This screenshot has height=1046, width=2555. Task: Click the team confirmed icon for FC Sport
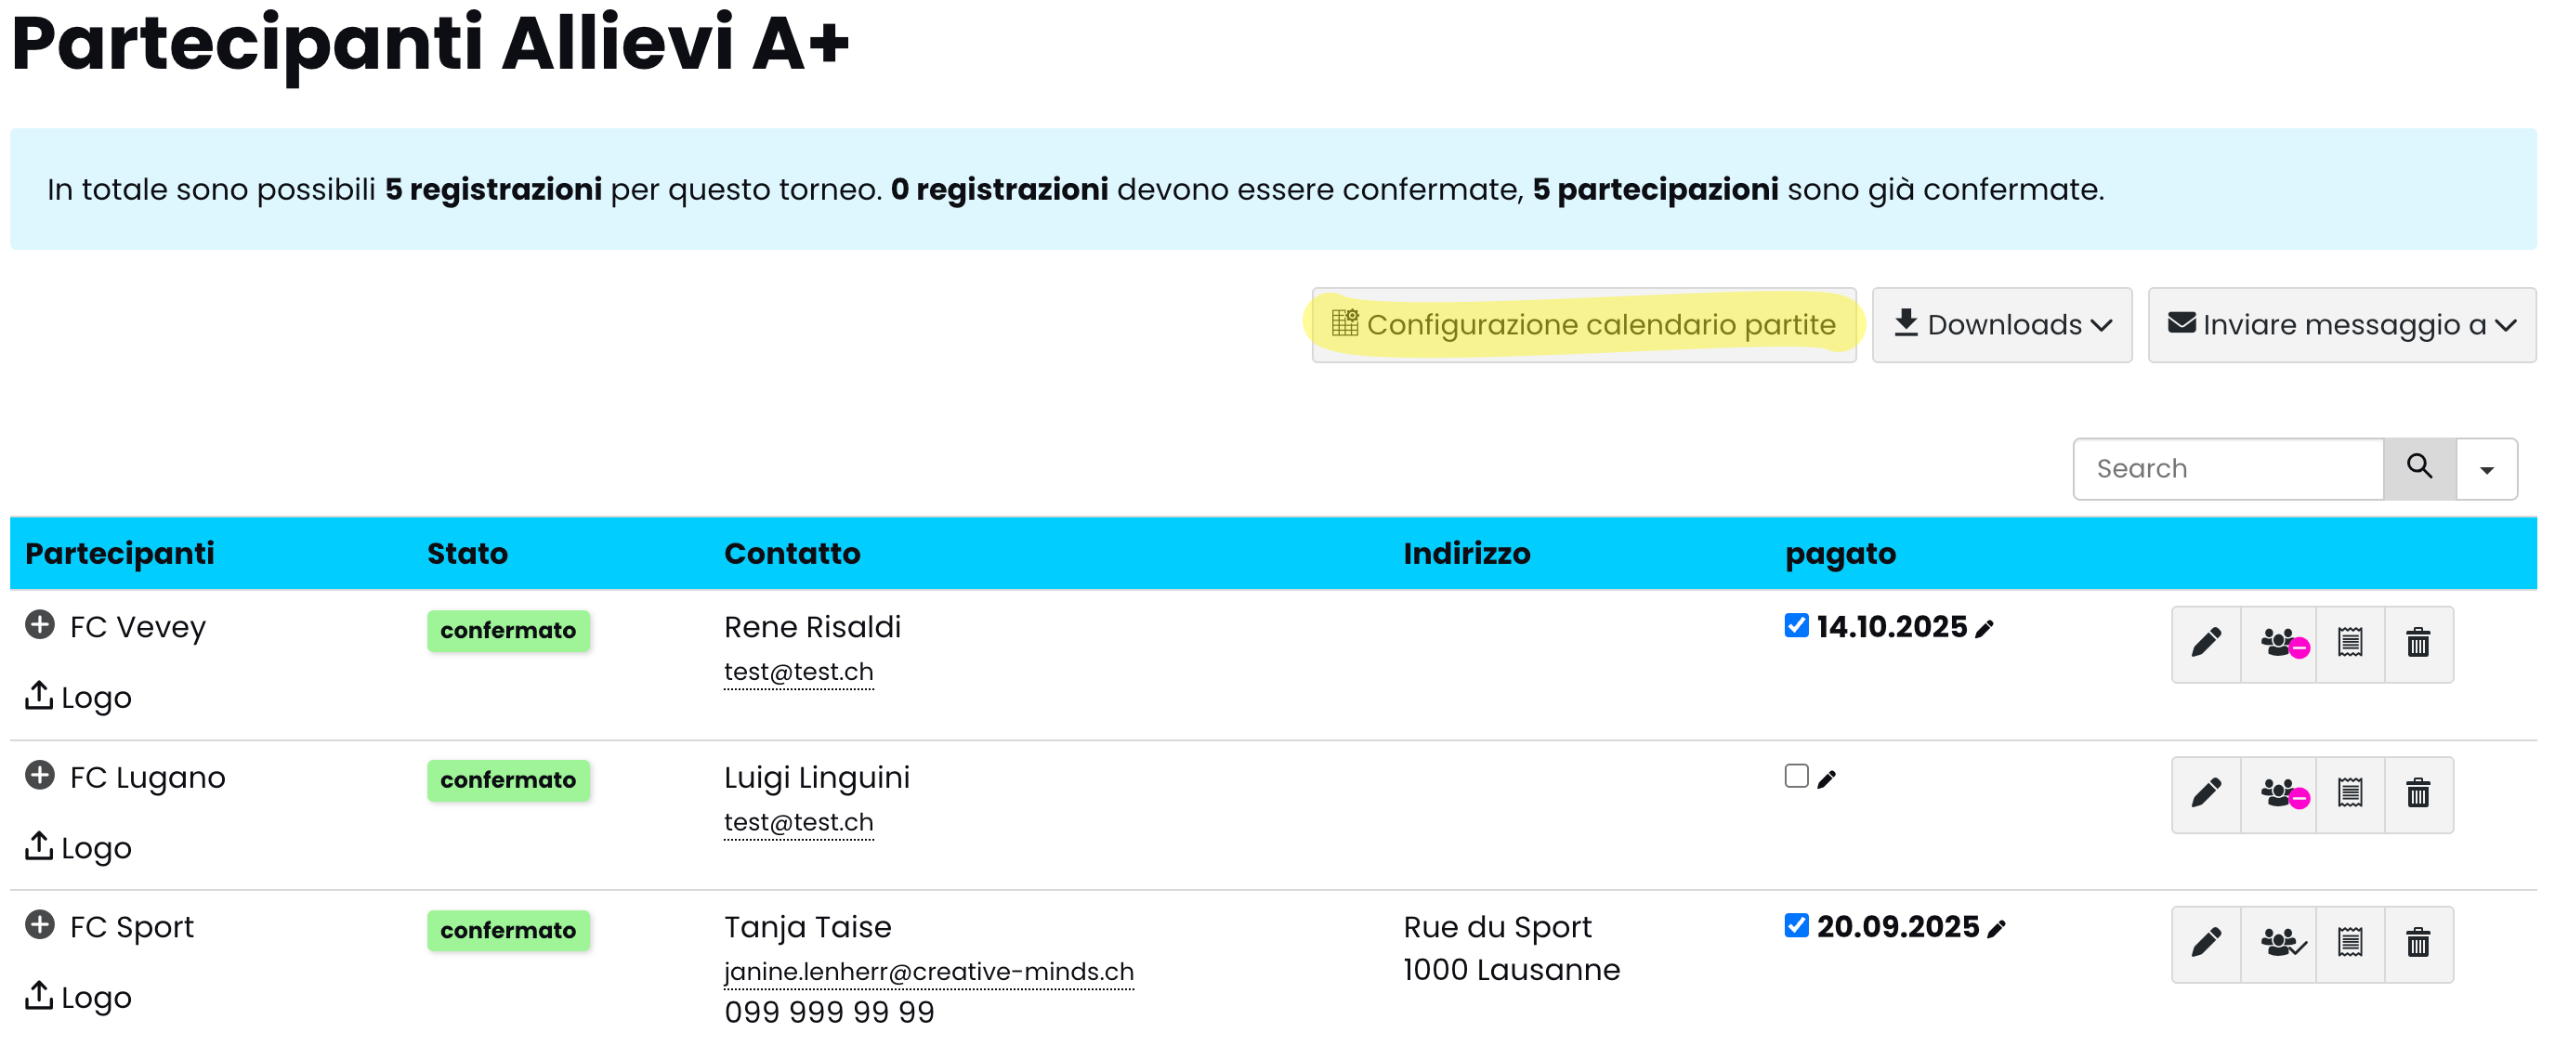(2278, 943)
